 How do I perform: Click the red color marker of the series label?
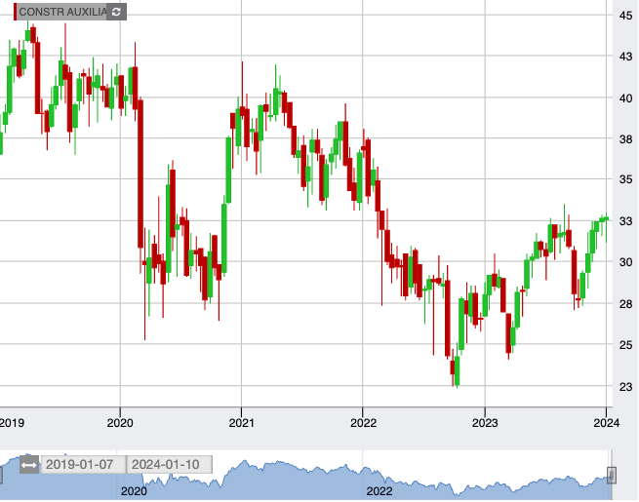15,12
